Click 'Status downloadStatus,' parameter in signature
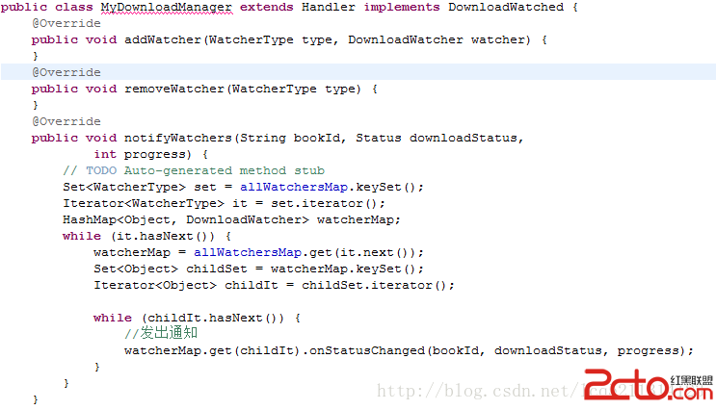The width and height of the screenshot is (716, 410). (439, 139)
